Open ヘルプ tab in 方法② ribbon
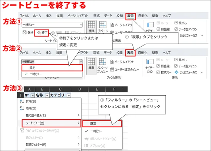This screenshot has height=151, width=211. 167,53
